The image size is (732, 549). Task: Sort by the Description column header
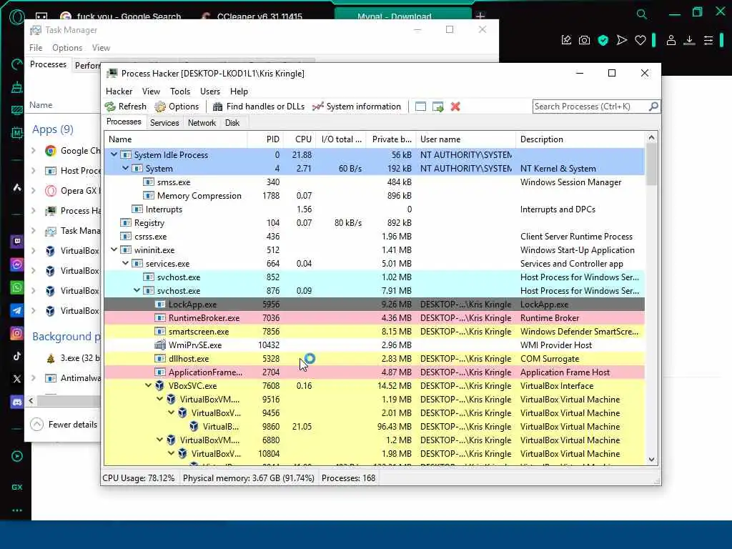click(x=580, y=139)
